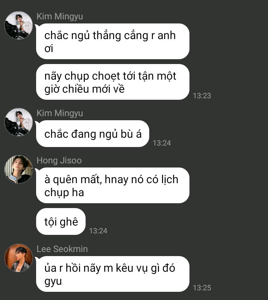Select the Kim Mingyu name above 'chắc ngủ thẳng cẳng'
This screenshot has width=268, height=300.
pyautogui.click(x=60, y=17)
